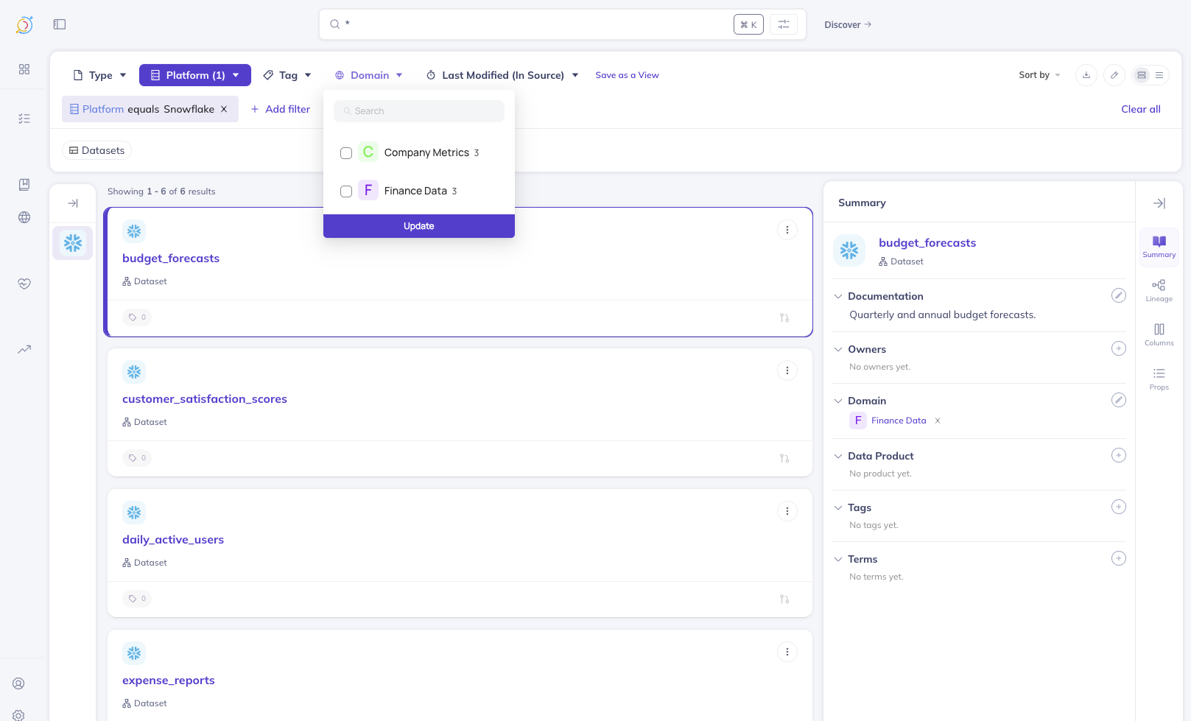Add Data Product plus icon
Image resolution: width=1191 pixels, height=721 pixels.
1119,455
